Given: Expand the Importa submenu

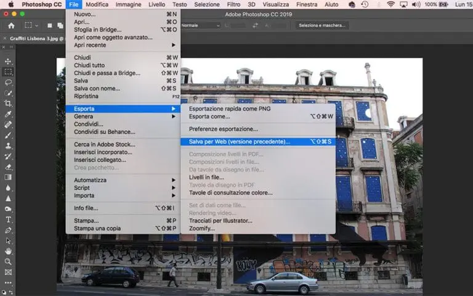Looking at the screenshot, I should pyautogui.click(x=123, y=195).
